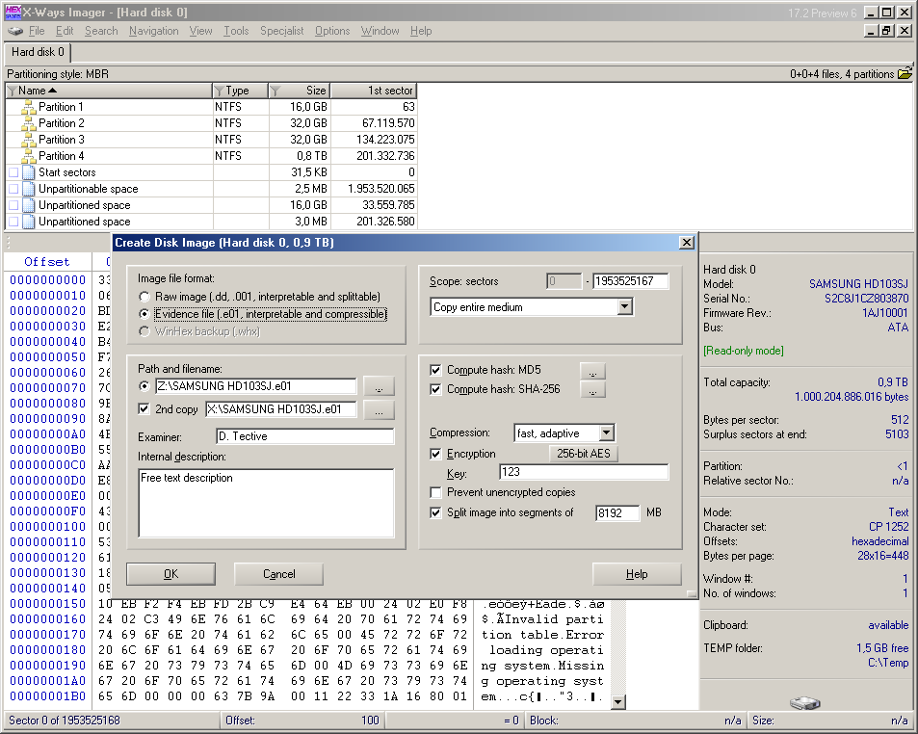Select Raw image format radio button
This screenshot has height=734, width=918.
click(144, 297)
